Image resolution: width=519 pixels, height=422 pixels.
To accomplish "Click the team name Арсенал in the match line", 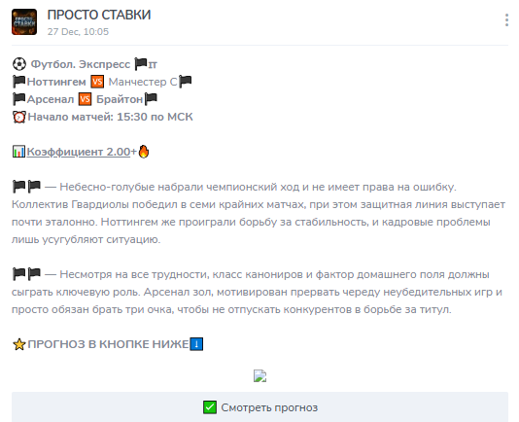I will coord(51,99).
